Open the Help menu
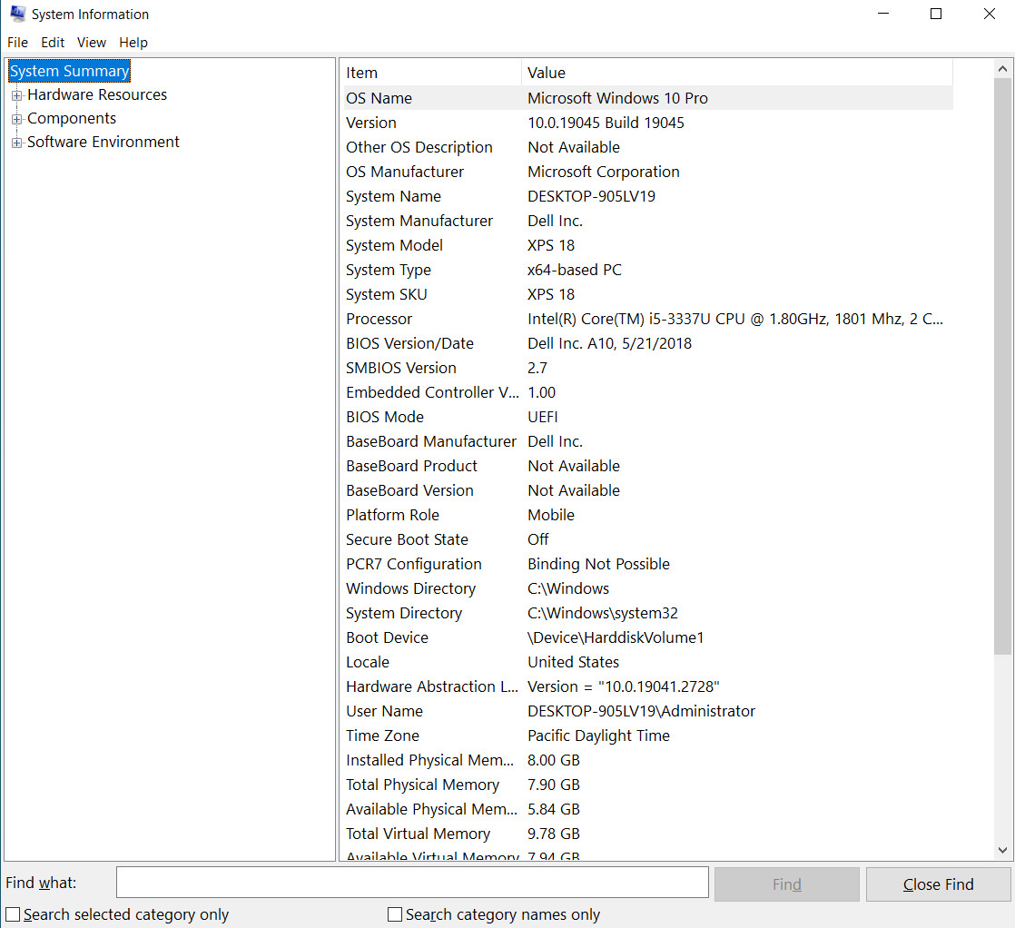The width and height of the screenshot is (1015, 928). point(133,43)
